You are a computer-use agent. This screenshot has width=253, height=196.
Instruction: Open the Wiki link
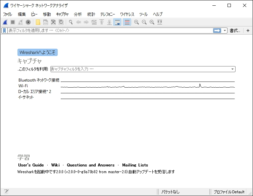pyautogui.click(x=55, y=165)
